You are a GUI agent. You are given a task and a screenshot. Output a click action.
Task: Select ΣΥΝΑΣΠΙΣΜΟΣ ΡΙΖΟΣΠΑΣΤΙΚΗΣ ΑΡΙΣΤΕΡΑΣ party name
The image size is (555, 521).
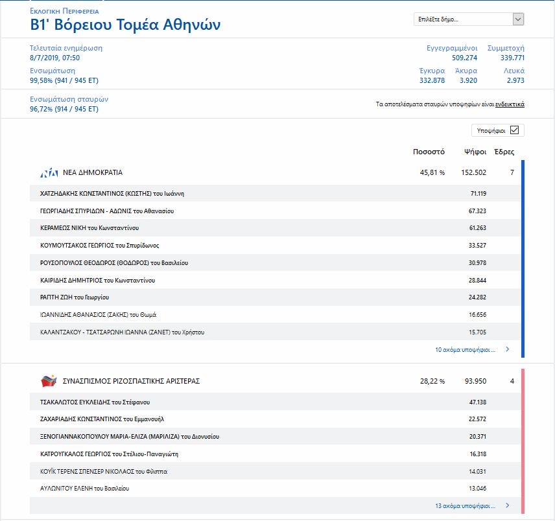coord(132,381)
